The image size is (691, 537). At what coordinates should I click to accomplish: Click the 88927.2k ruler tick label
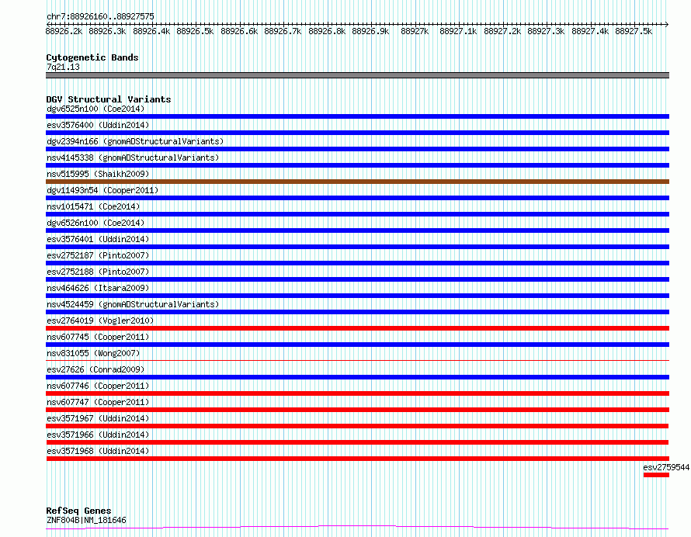pyautogui.click(x=502, y=31)
